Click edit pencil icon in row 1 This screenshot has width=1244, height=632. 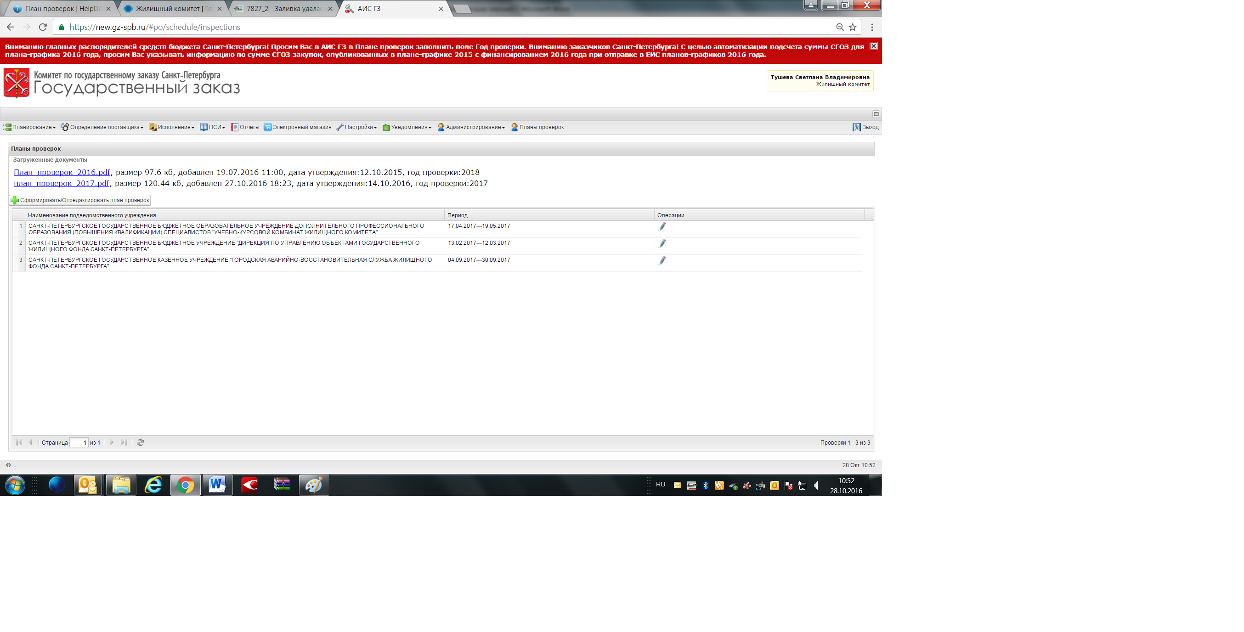[662, 226]
